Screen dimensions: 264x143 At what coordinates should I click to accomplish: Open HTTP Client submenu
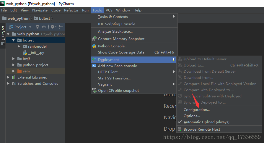[x=134, y=72]
